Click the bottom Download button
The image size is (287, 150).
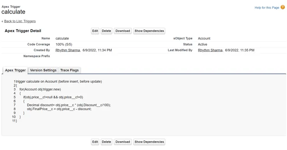[x=123, y=142]
